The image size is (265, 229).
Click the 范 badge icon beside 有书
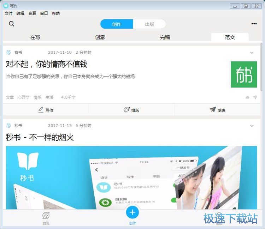[8, 52]
